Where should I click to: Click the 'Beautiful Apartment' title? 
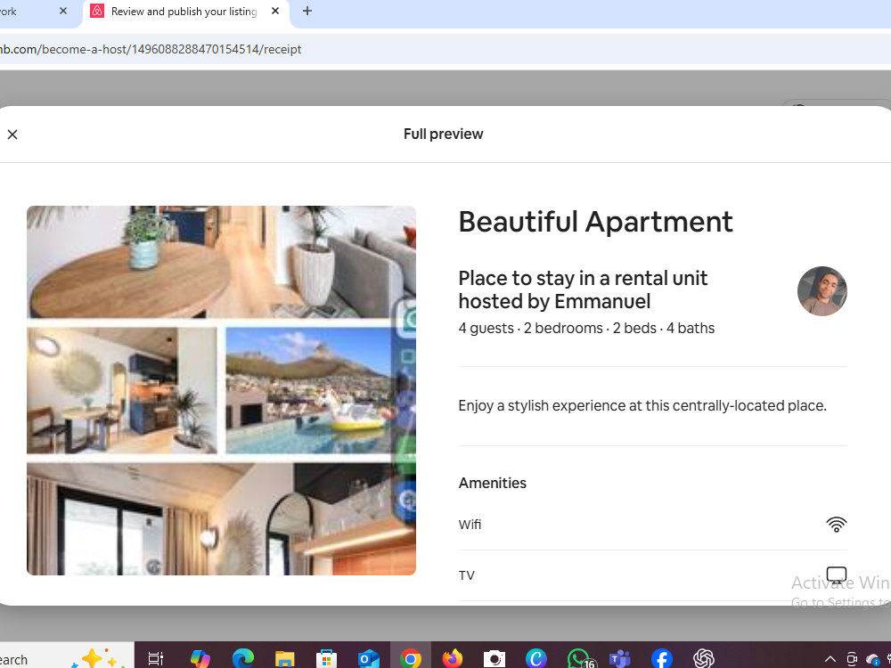(595, 222)
